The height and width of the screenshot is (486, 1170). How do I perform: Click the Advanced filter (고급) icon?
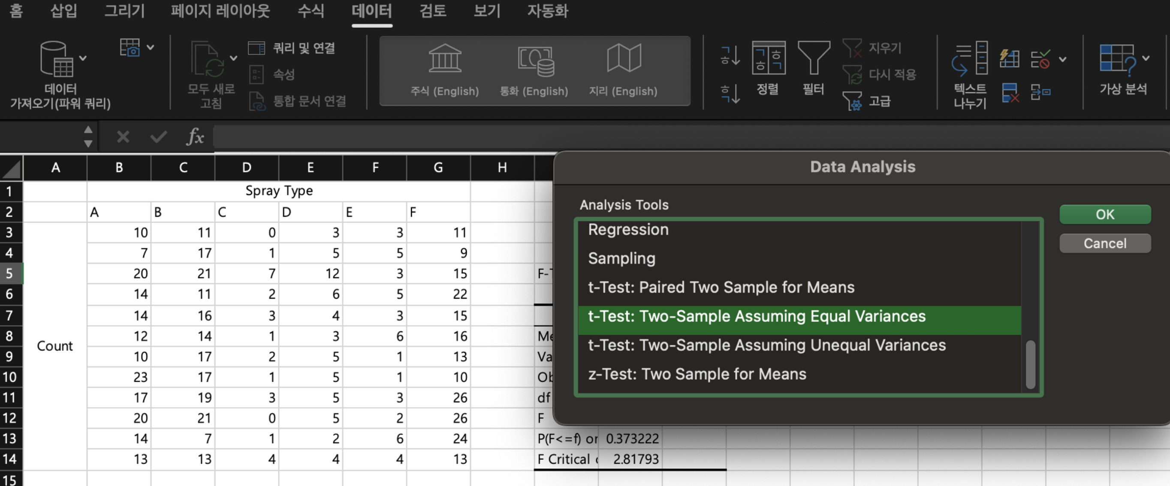pyautogui.click(x=852, y=101)
